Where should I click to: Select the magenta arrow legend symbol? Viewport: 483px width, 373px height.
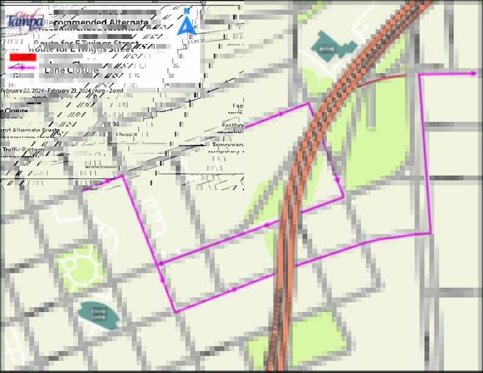23,66
